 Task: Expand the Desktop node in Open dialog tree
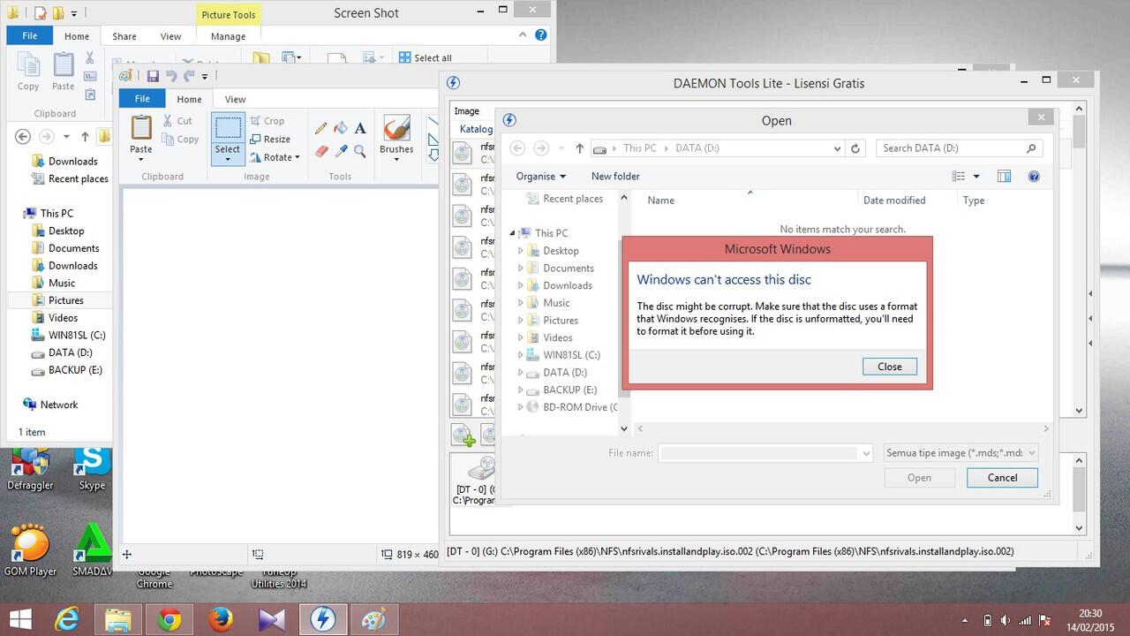[x=520, y=251]
